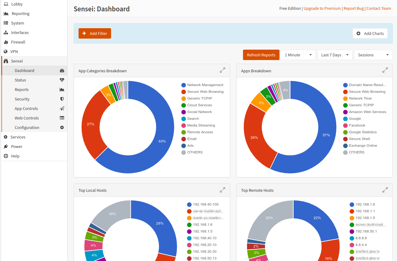Click Cloud Services legend entry
Screen dimensions: 397x261
[x=196, y=105]
